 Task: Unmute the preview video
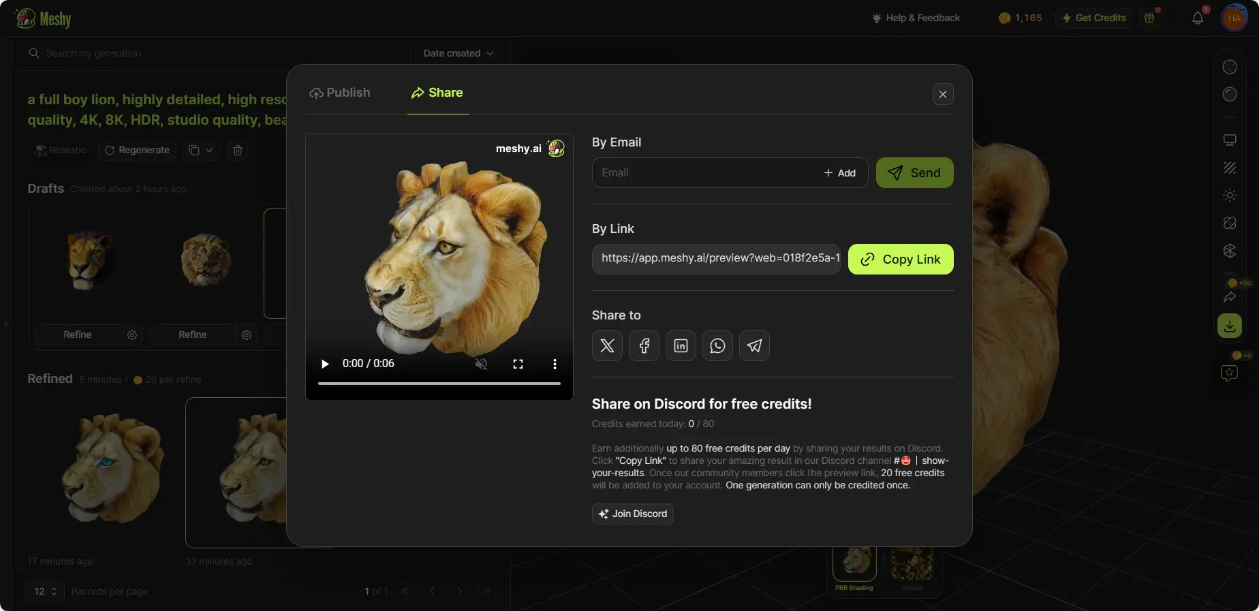[481, 364]
